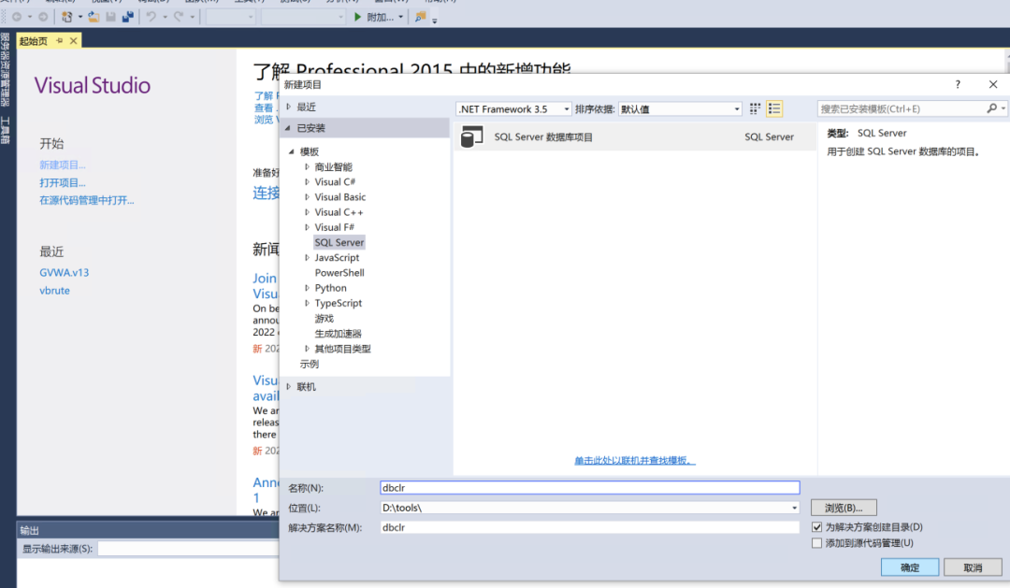Open the Toolbox side tab
1010x588 pixels.
click(x=6, y=131)
